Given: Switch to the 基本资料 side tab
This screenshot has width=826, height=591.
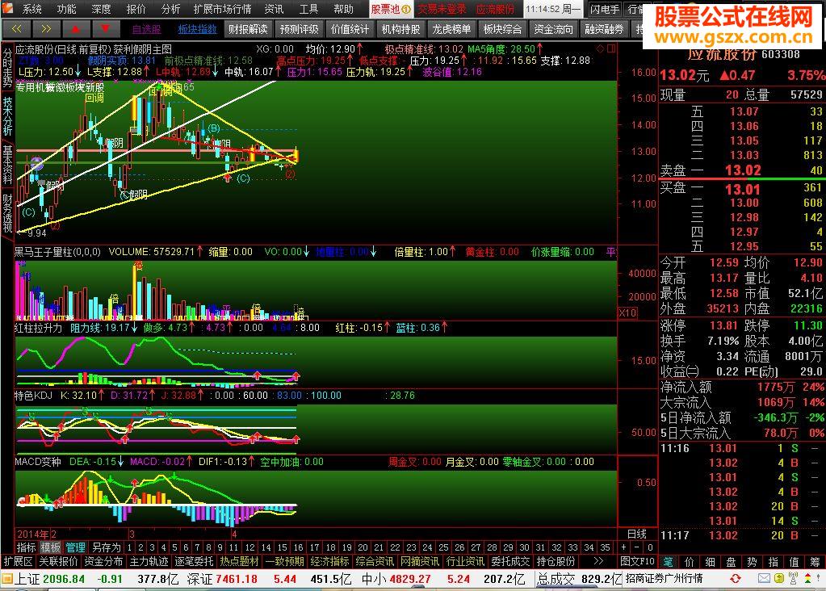Looking at the screenshot, I should pos(7,165).
